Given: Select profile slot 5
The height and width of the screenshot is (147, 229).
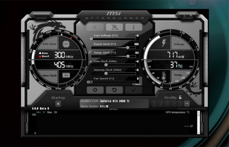Looking at the screenshot, I should [180, 104].
